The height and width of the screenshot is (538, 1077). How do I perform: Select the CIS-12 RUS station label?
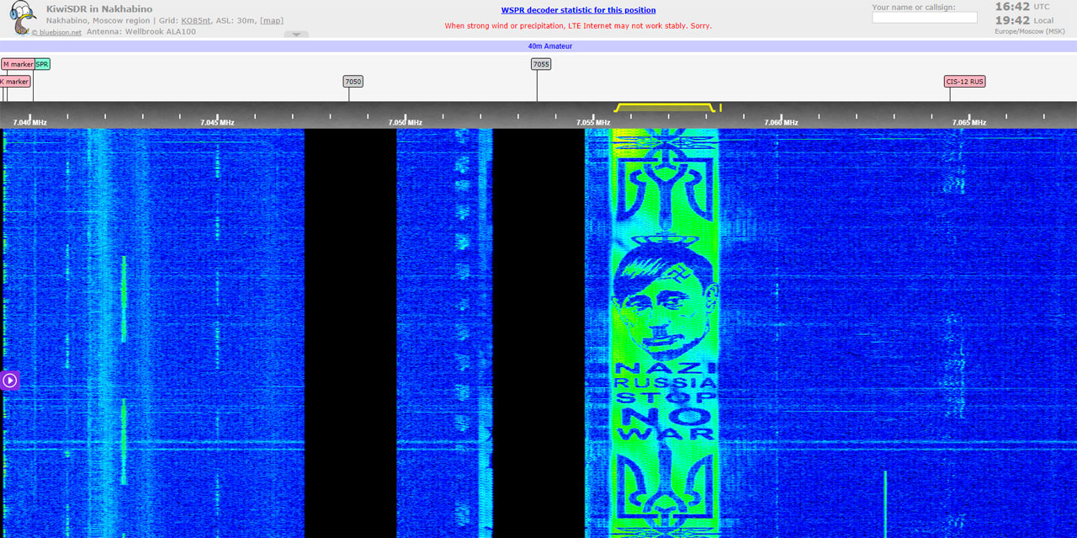pyautogui.click(x=964, y=82)
